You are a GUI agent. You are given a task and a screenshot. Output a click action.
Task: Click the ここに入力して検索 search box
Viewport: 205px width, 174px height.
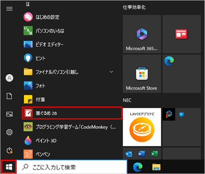pos(72,167)
